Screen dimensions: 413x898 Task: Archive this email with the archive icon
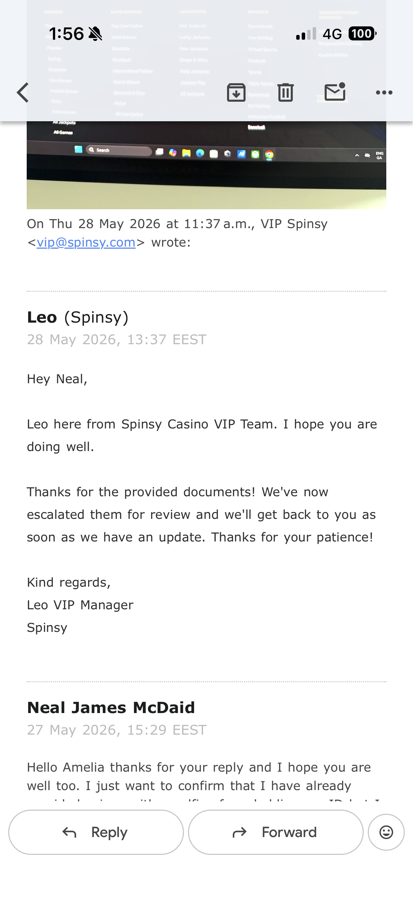(x=236, y=92)
